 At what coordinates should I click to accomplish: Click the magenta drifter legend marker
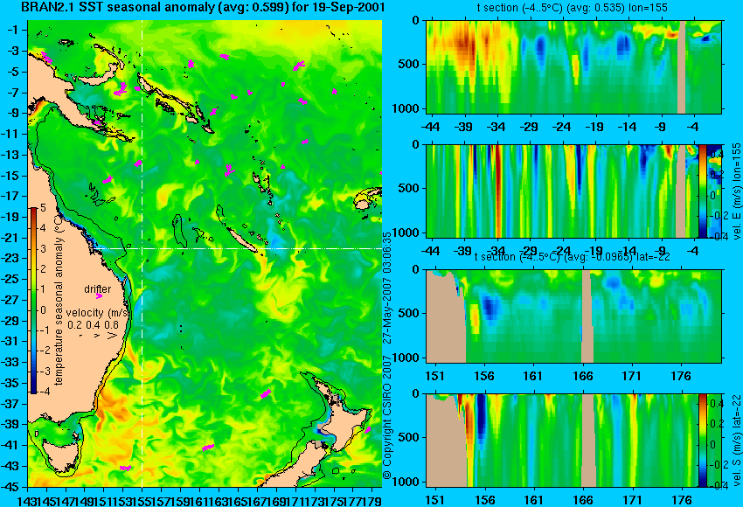[x=99, y=296]
